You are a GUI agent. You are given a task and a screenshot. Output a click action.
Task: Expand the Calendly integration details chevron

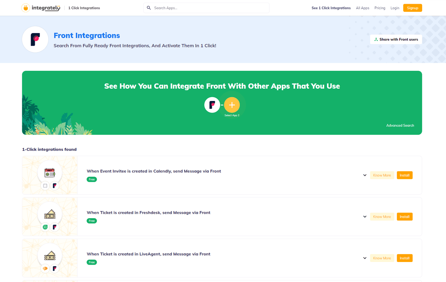[365, 175]
